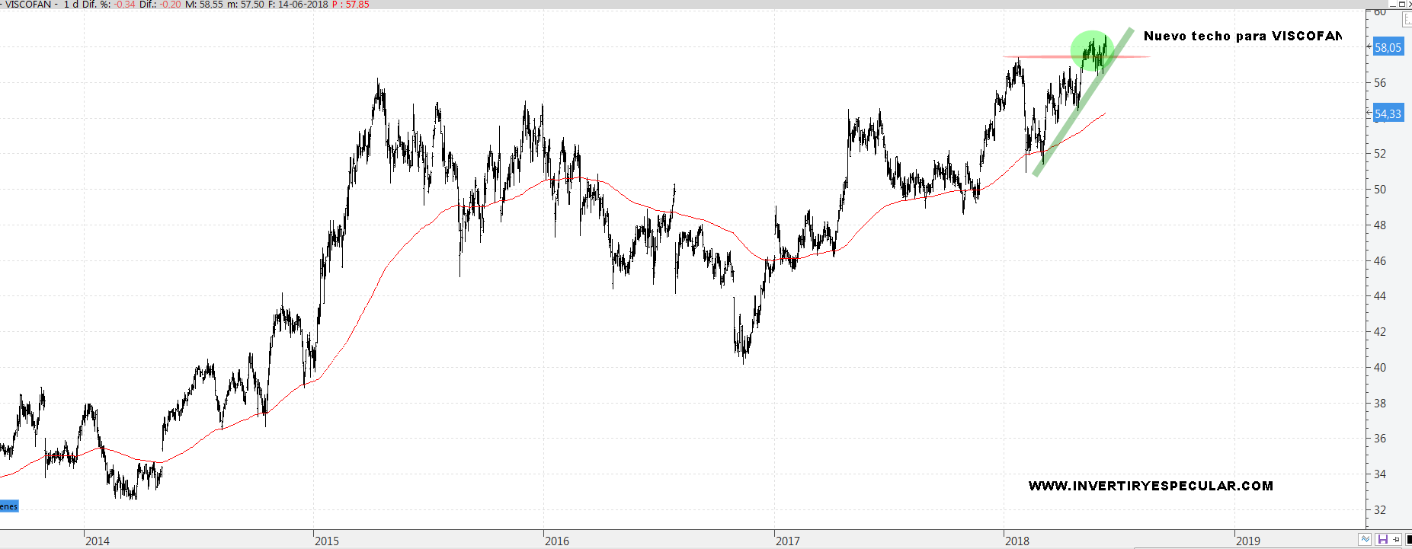
Task: Click the 2018 marker on time axis
Action: (1017, 541)
